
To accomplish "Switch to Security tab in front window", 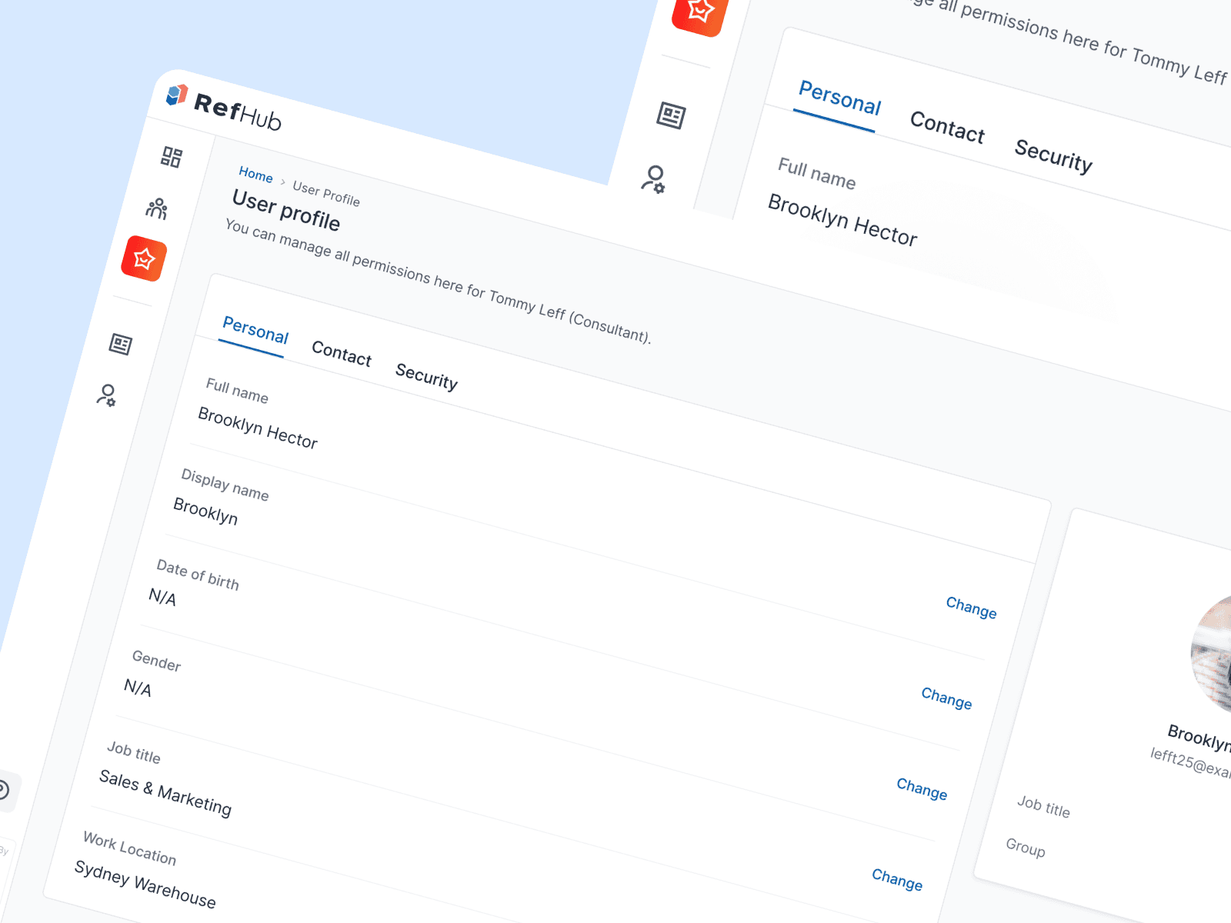I will [427, 377].
